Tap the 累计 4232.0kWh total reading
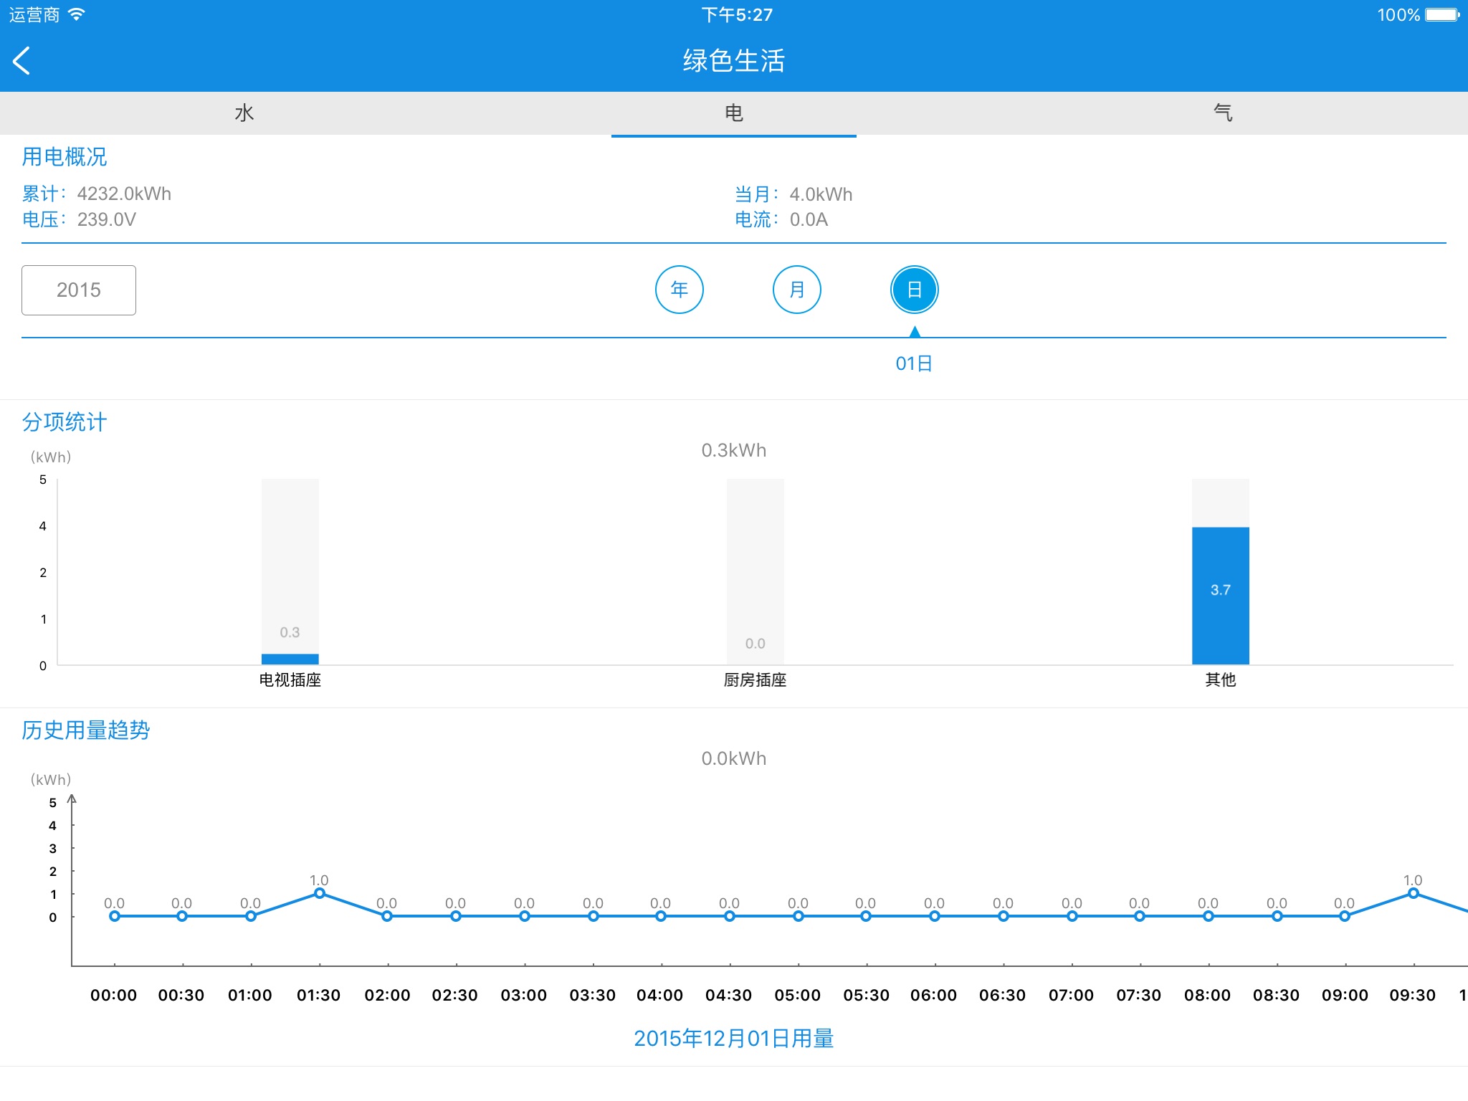This screenshot has width=1468, height=1101. pyautogui.click(x=97, y=194)
